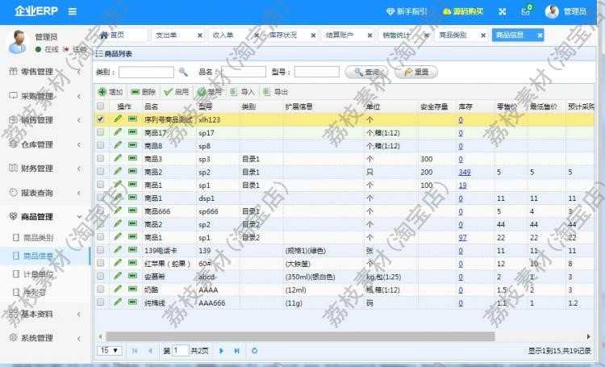Click the 查询 search button
The width and height of the screenshot is (605, 367).
pos(366,72)
